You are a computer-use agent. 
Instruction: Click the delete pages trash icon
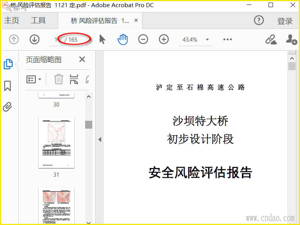tap(58, 79)
